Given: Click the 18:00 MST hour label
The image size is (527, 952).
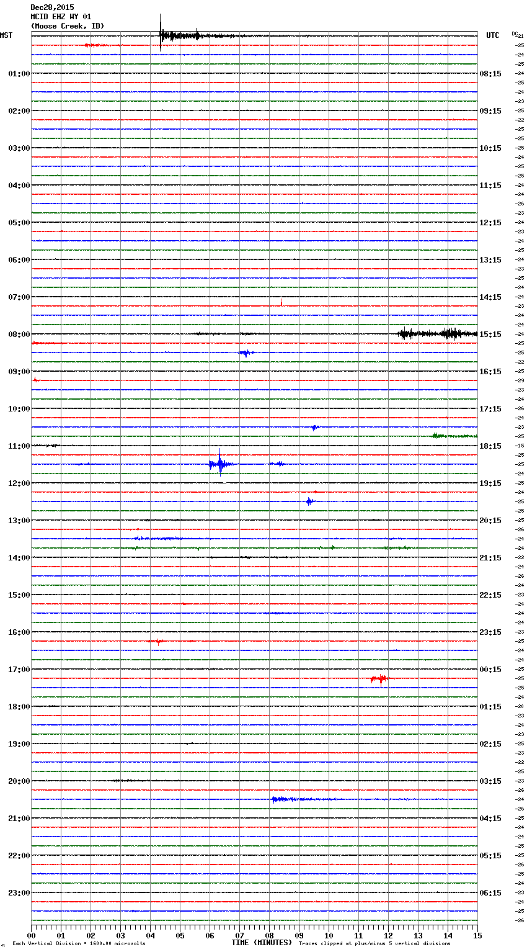Looking at the screenshot, I should (19, 706).
